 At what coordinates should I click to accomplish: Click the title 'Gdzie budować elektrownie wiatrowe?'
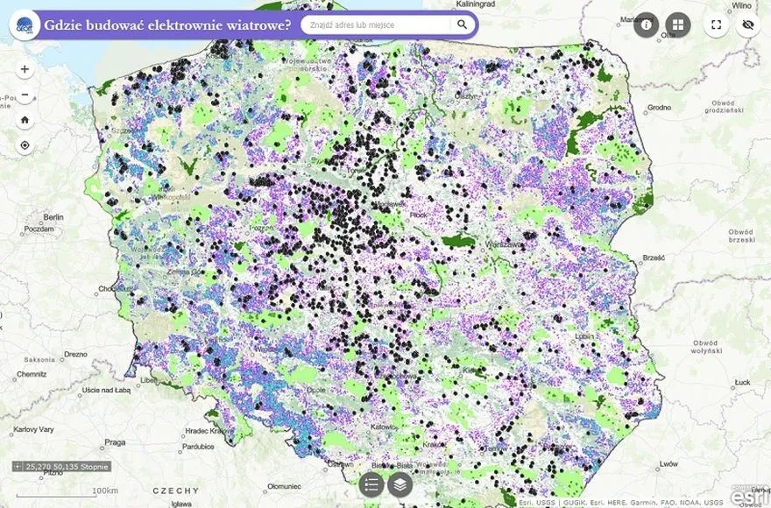tap(167, 25)
